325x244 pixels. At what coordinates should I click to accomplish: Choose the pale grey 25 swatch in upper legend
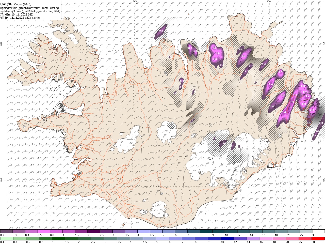(x=306, y=232)
